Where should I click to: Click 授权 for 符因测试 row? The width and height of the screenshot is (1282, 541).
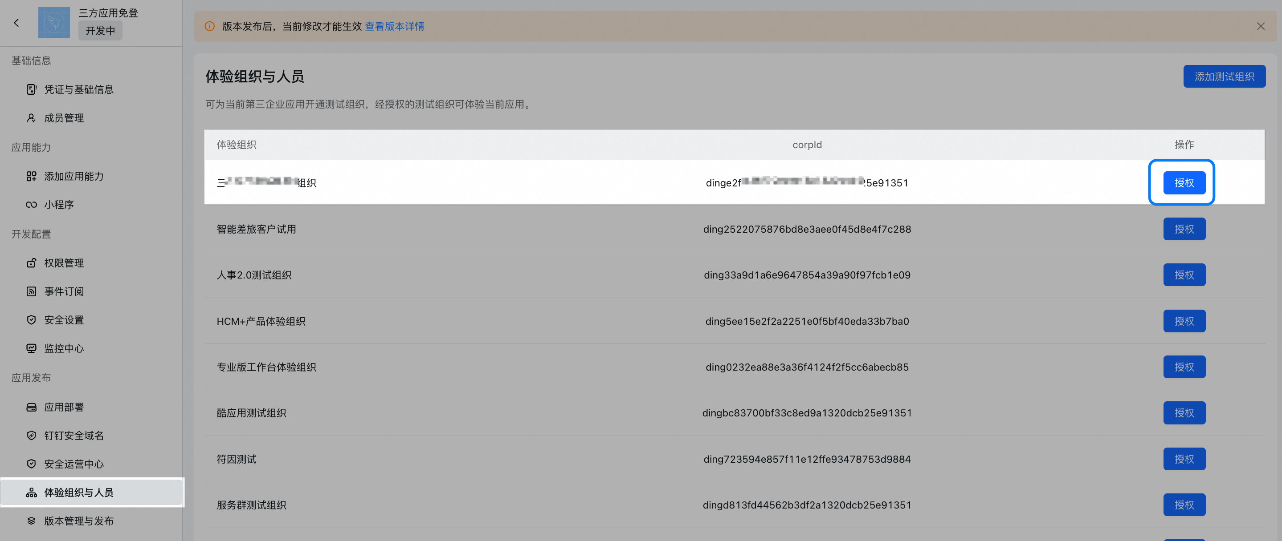click(1184, 459)
